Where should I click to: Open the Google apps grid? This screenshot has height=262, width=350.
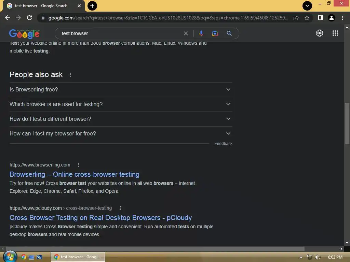coord(335,33)
